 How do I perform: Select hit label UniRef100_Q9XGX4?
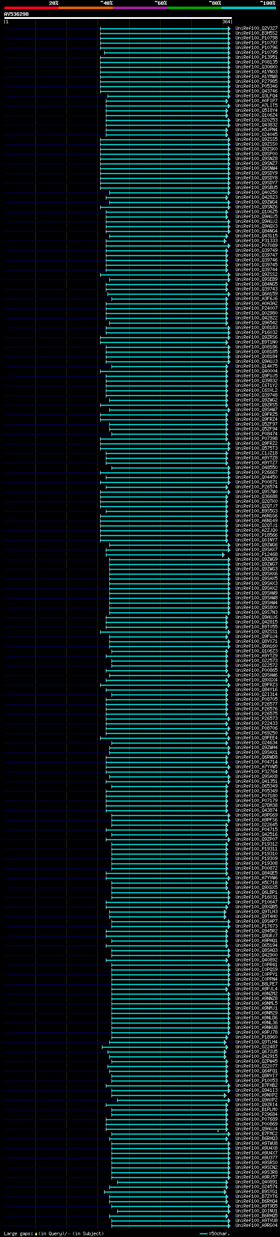pyautogui.click(x=256, y=680)
